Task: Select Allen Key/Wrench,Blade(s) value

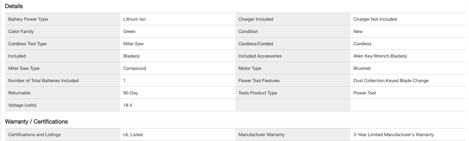Action: 380,56
